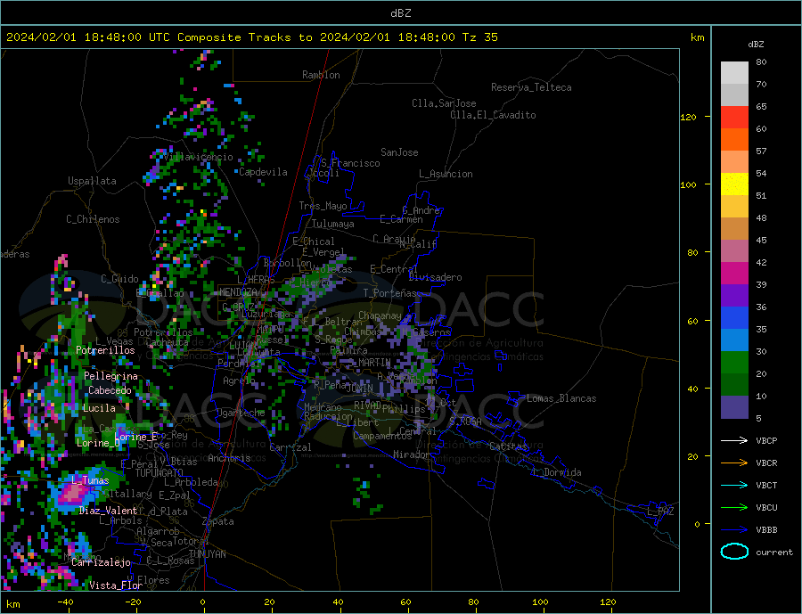This screenshot has height=614, width=802.
Task: Click the Villavicencio label
Action: pyautogui.click(x=199, y=157)
